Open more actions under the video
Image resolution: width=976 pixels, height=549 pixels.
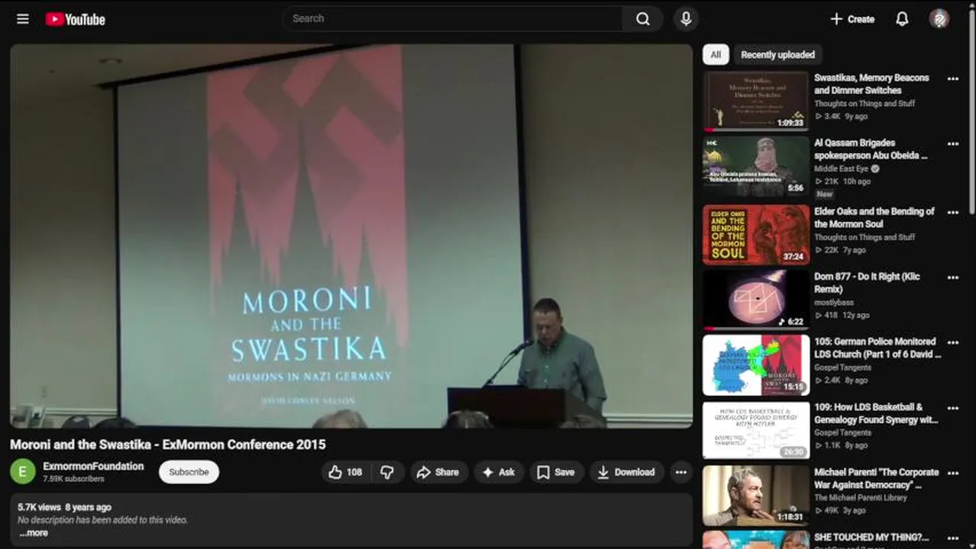pos(680,472)
